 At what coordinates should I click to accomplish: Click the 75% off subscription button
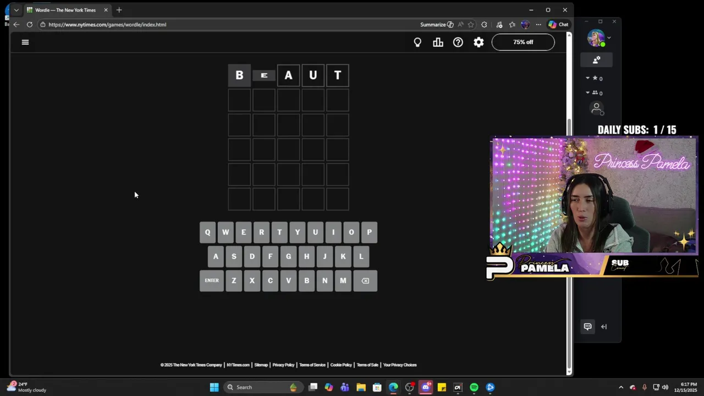[x=523, y=42]
